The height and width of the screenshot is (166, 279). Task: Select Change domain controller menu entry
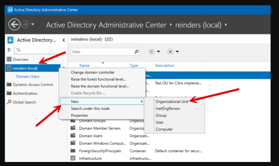pos(92,72)
